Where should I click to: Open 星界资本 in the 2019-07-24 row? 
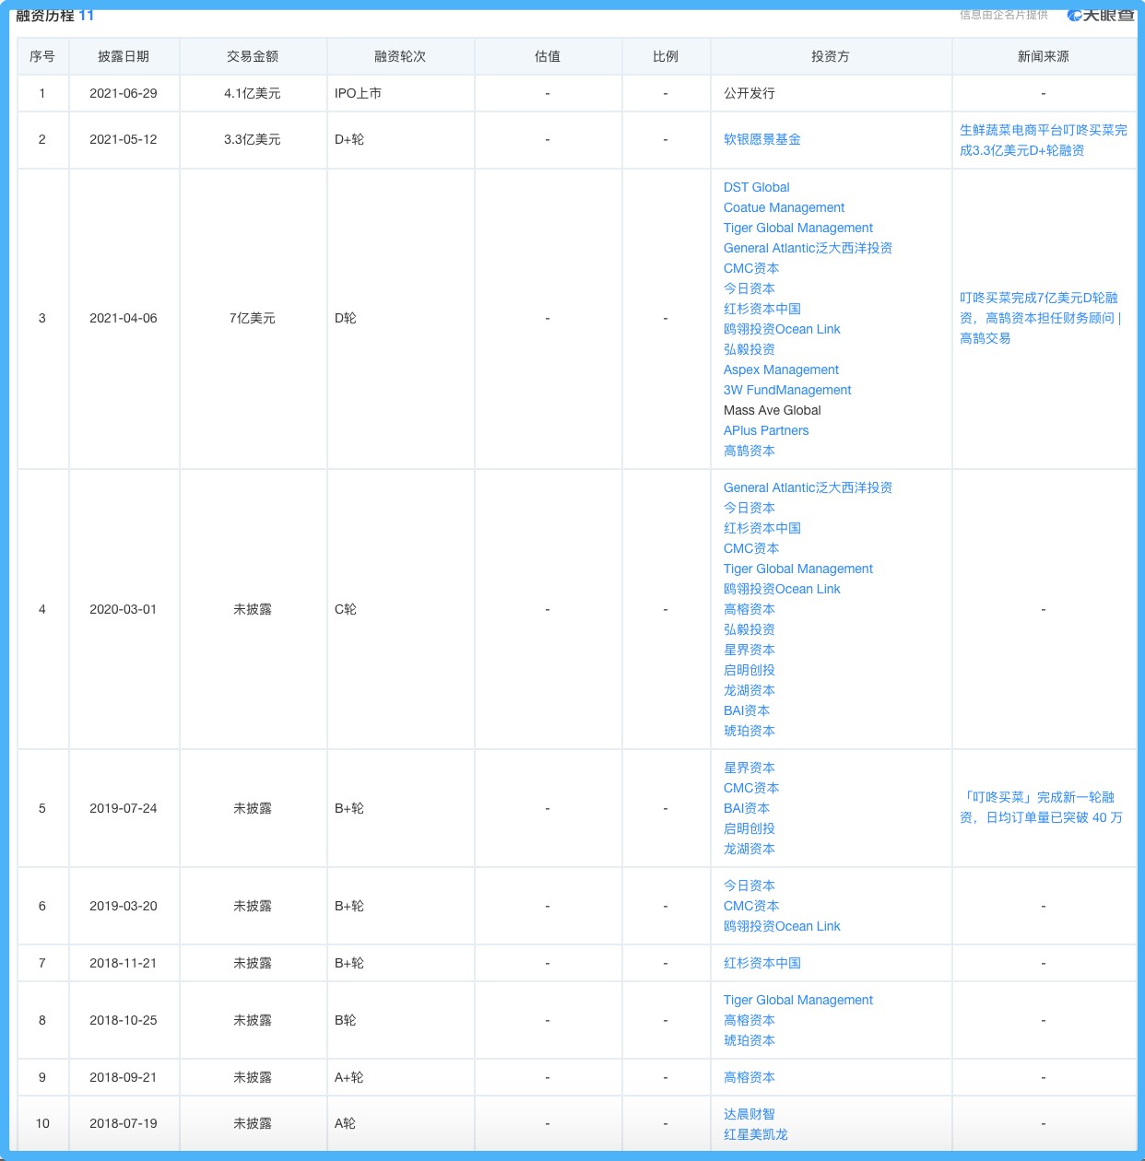(x=749, y=768)
